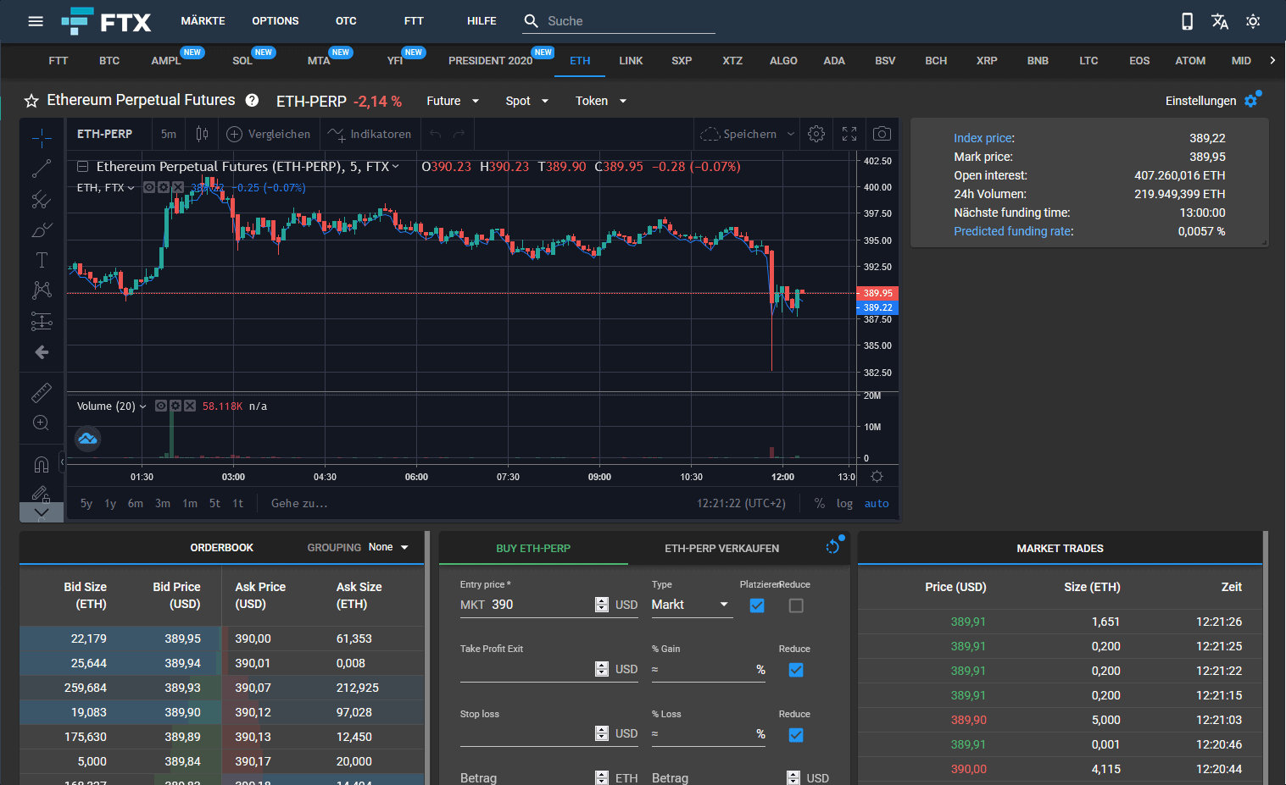Toggle light/dark theme sun icon
Image resolution: width=1286 pixels, height=785 pixels.
click(1253, 21)
